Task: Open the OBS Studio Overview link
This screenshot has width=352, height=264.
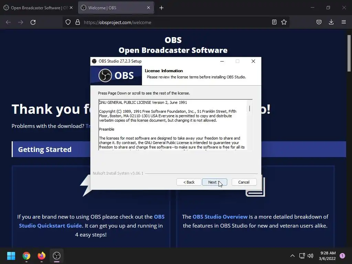Action: (x=220, y=217)
